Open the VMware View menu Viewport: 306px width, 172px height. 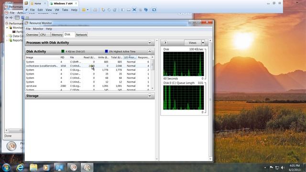pyautogui.click(x=49, y=10)
